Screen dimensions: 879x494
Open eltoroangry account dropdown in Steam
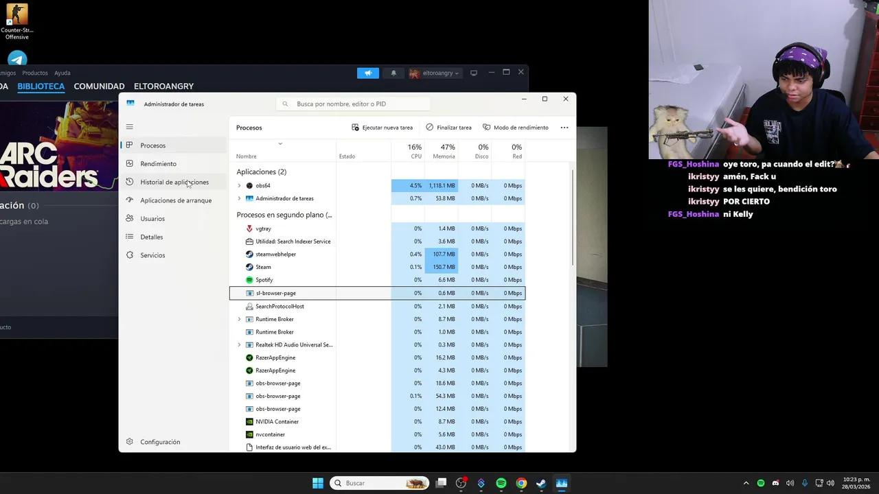[435, 73]
